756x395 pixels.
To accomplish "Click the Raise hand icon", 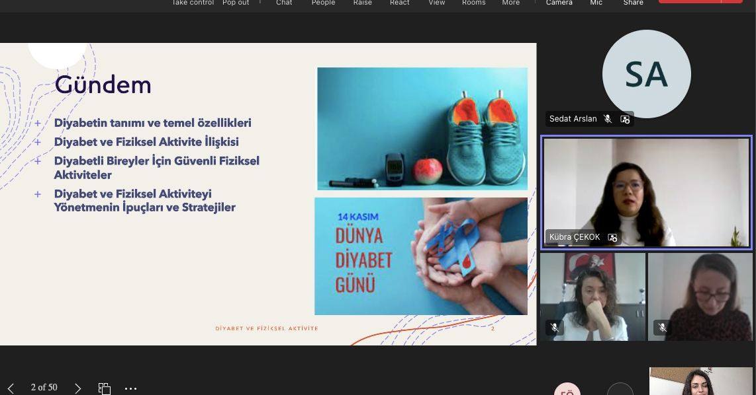I will tap(362, 3).
